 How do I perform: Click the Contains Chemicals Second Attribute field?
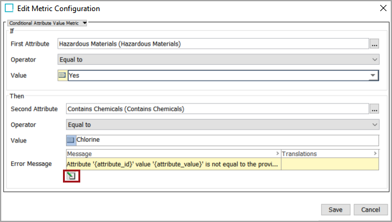[217, 109]
